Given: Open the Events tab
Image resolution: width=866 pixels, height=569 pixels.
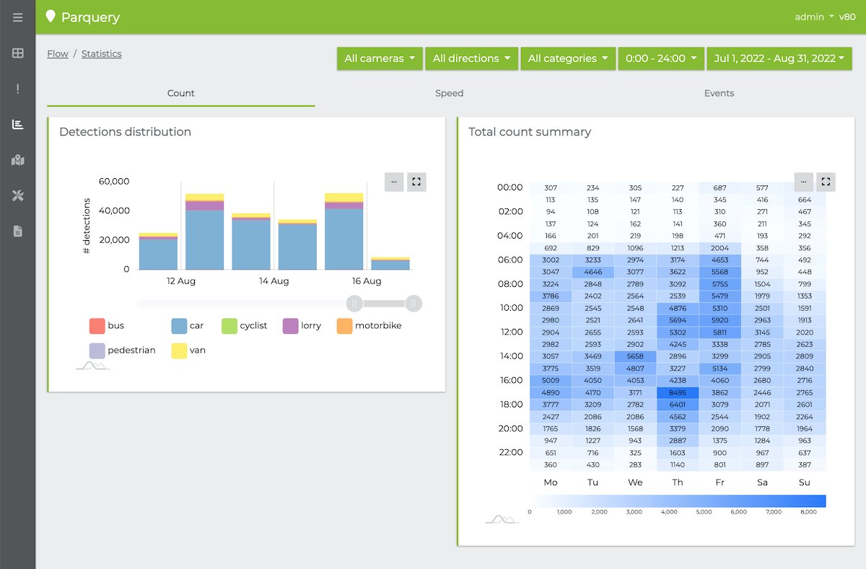Looking at the screenshot, I should click(719, 93).
